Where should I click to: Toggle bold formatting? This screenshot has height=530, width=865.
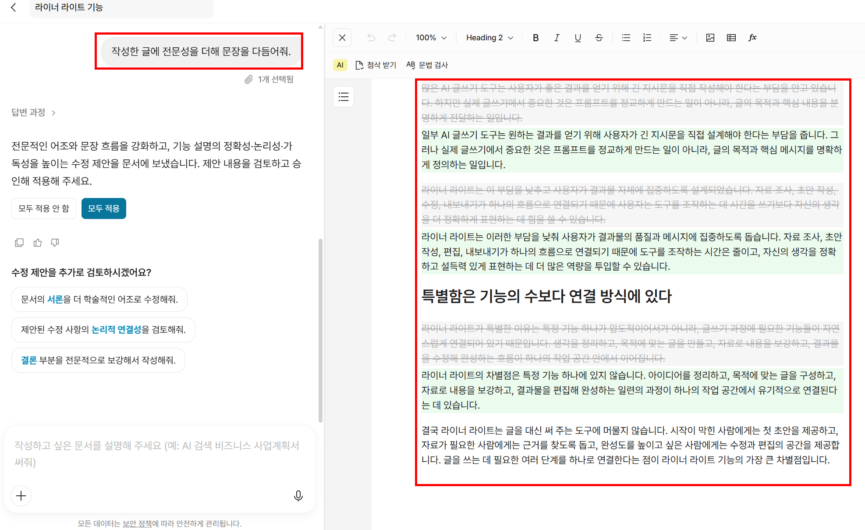click(535, 38)
